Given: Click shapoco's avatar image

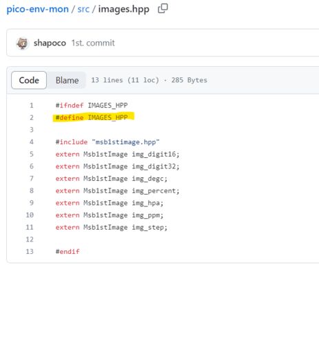Looking at the screenshot, I should (x=22, y=43).
